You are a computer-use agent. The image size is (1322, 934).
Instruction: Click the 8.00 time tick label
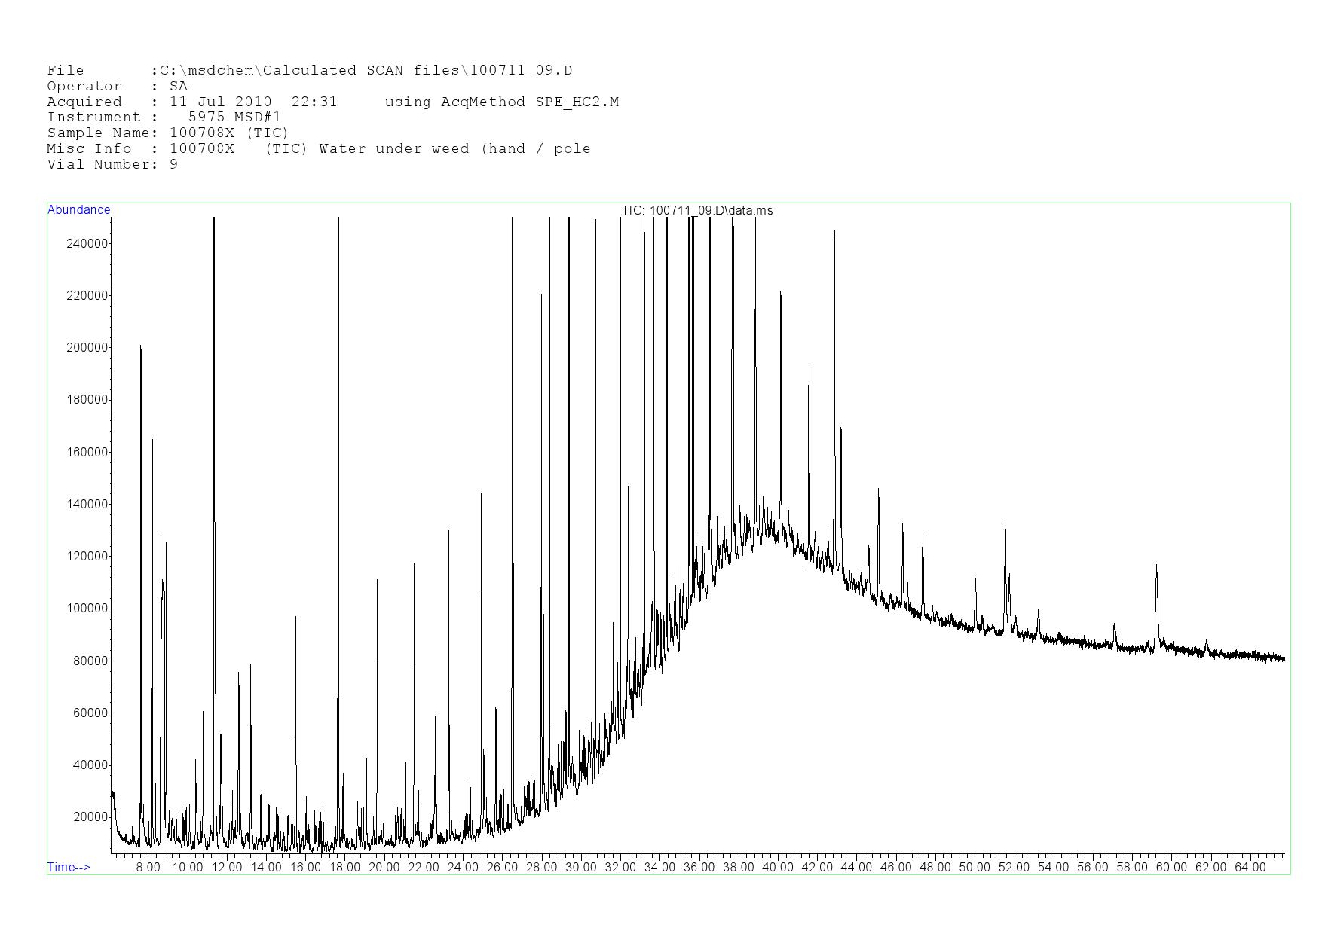(x=148, y=868)
